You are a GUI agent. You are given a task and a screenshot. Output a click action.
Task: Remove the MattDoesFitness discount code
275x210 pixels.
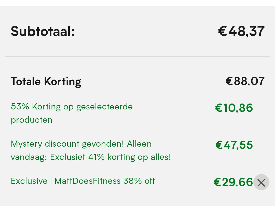(x=261, y=182)
